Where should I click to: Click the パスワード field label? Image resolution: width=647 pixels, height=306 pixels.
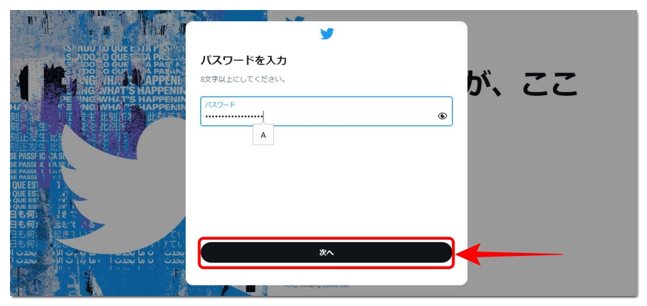tap(220, 105)
